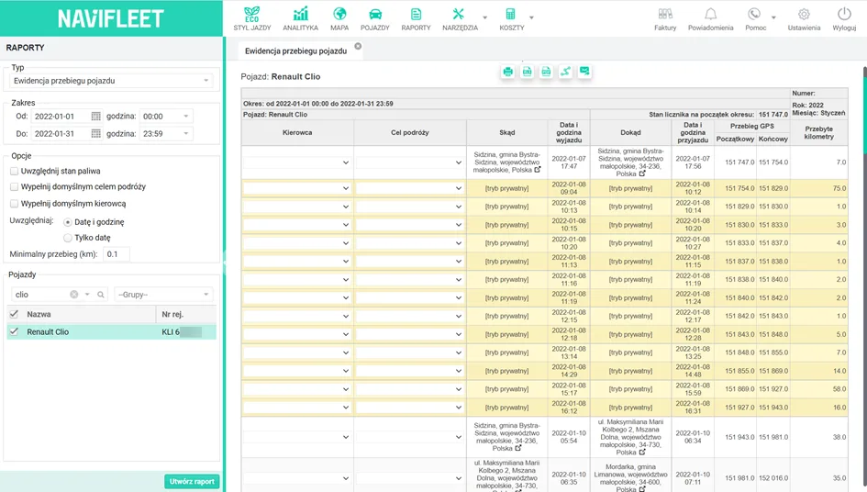Edit Minimalny przebieg km field
The width and height of the screenshot is (867, 492).
[x=116, y=254]
